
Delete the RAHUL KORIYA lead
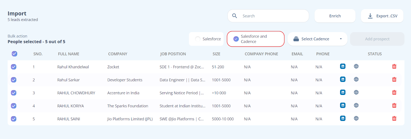pos(394,105)
